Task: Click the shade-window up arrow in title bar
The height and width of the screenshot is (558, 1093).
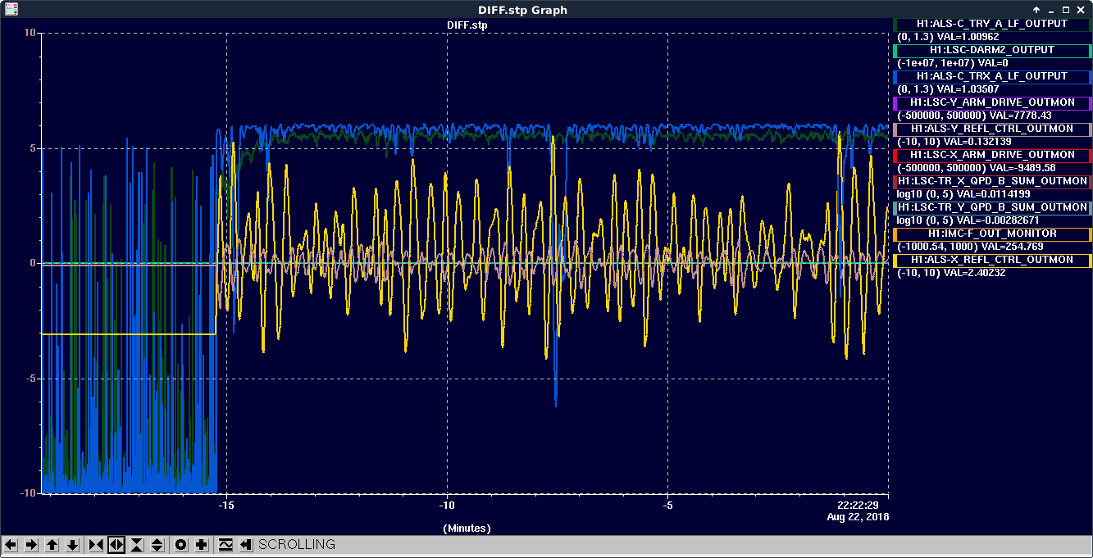Action: pyautogui.click(x=1036, y=9)
